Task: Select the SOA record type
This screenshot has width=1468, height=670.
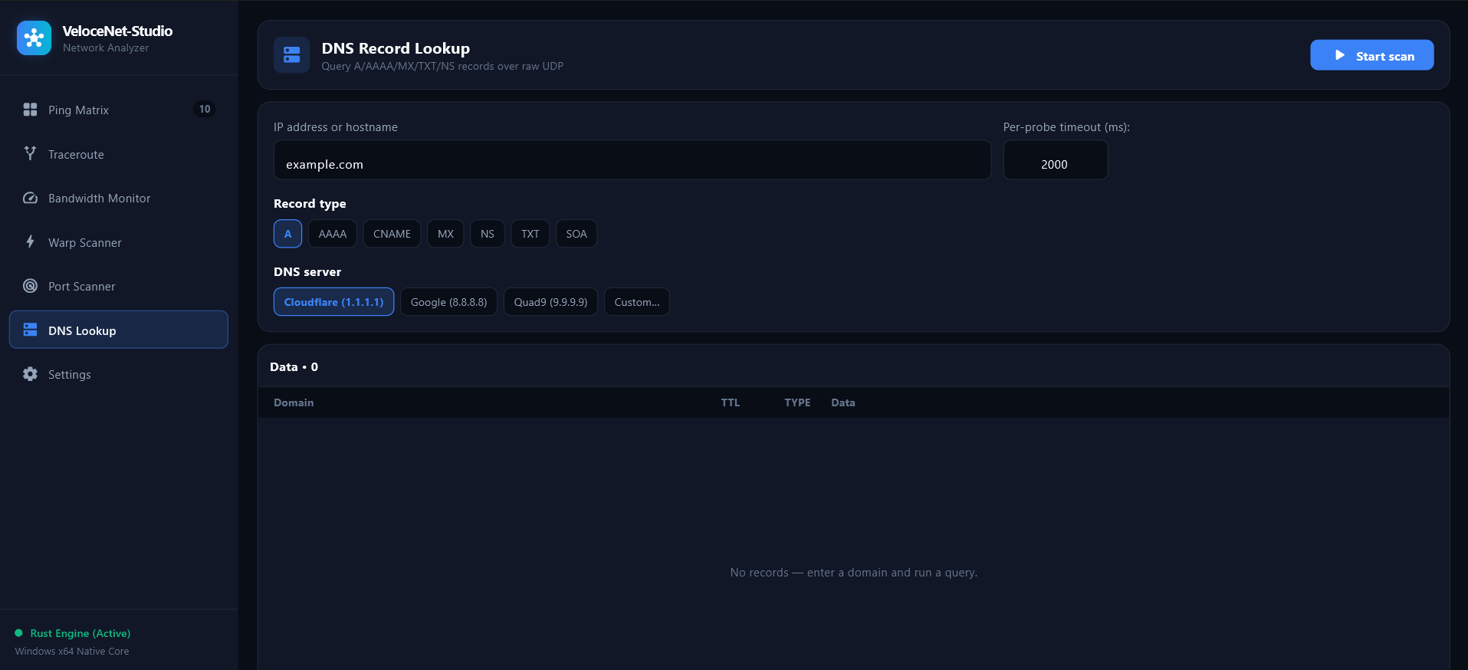Action: point(576,234)
